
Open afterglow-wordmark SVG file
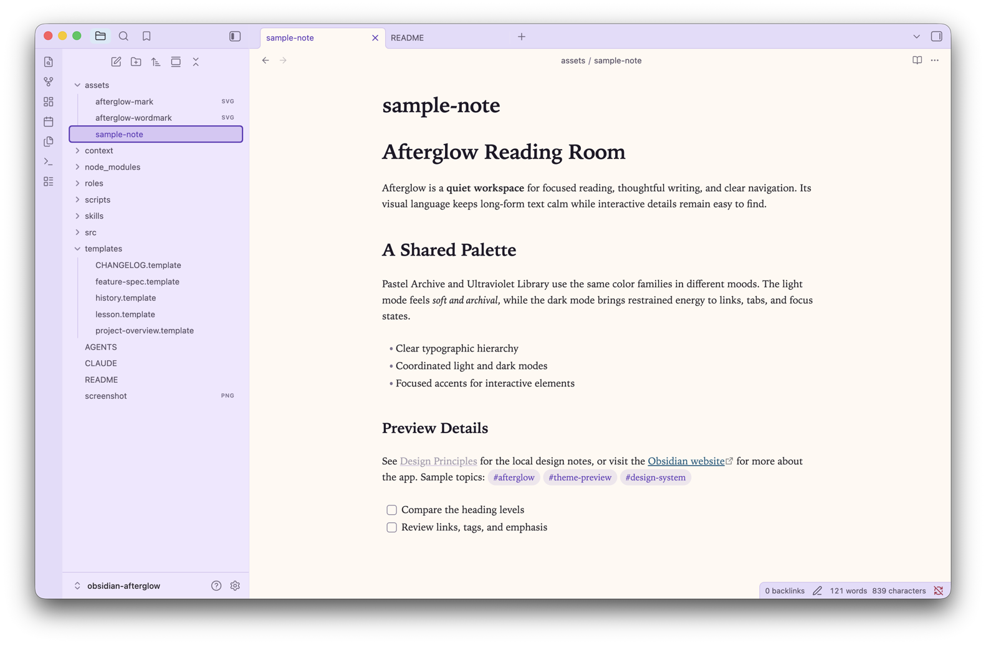tap(156, 118)
